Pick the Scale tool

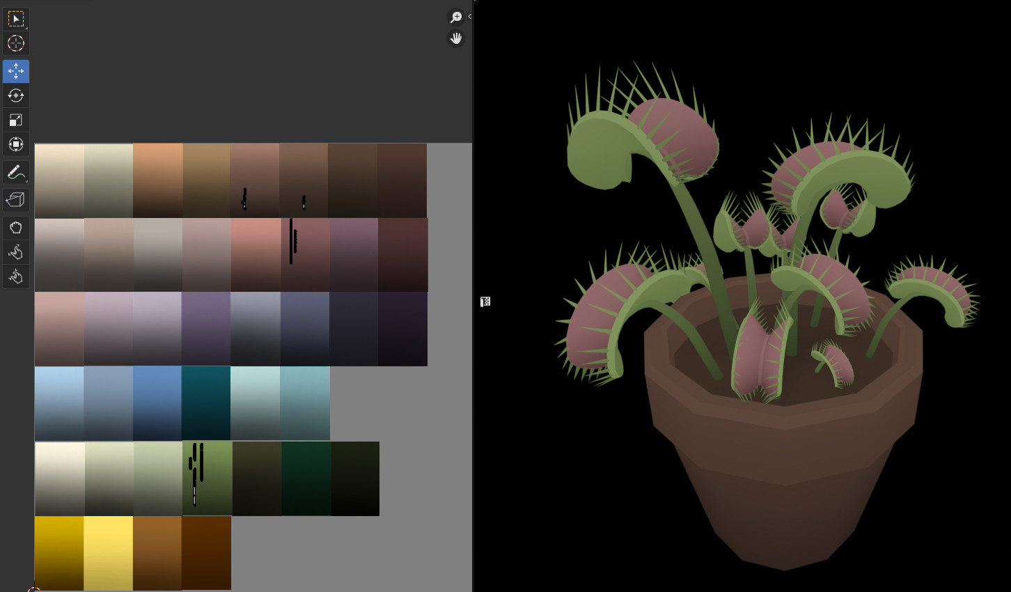tap(15, 120)
